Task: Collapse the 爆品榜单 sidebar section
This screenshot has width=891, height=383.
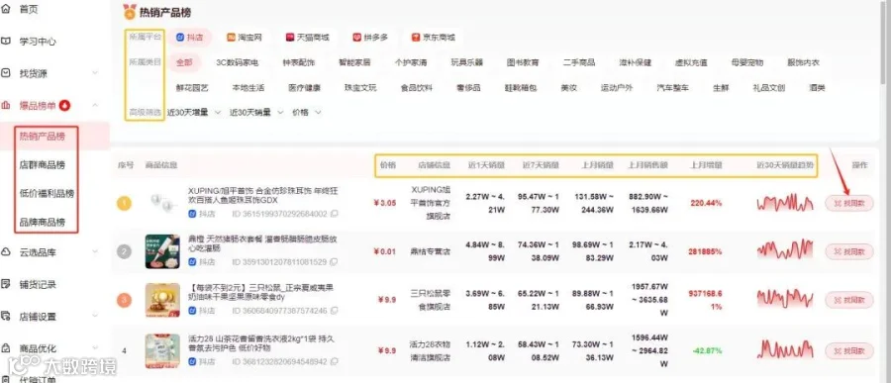Action: pos(95,105)
